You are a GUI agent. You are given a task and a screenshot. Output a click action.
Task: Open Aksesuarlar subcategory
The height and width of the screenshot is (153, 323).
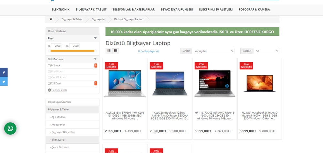pyautogui.click(x=72, y=125)
